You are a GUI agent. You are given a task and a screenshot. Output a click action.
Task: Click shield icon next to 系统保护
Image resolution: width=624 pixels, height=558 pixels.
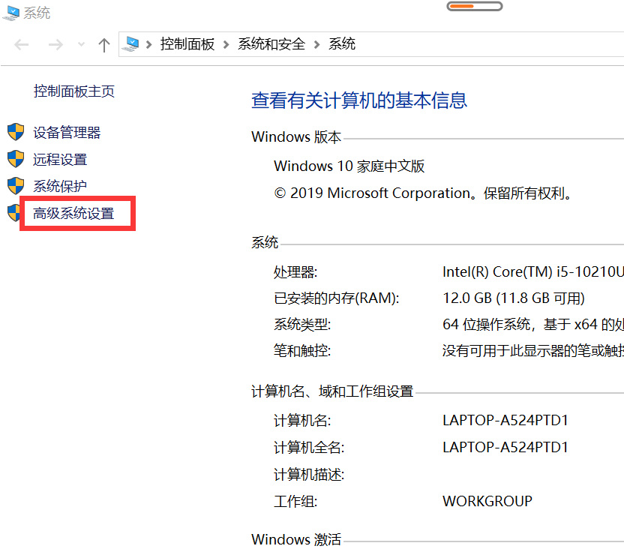16,185
